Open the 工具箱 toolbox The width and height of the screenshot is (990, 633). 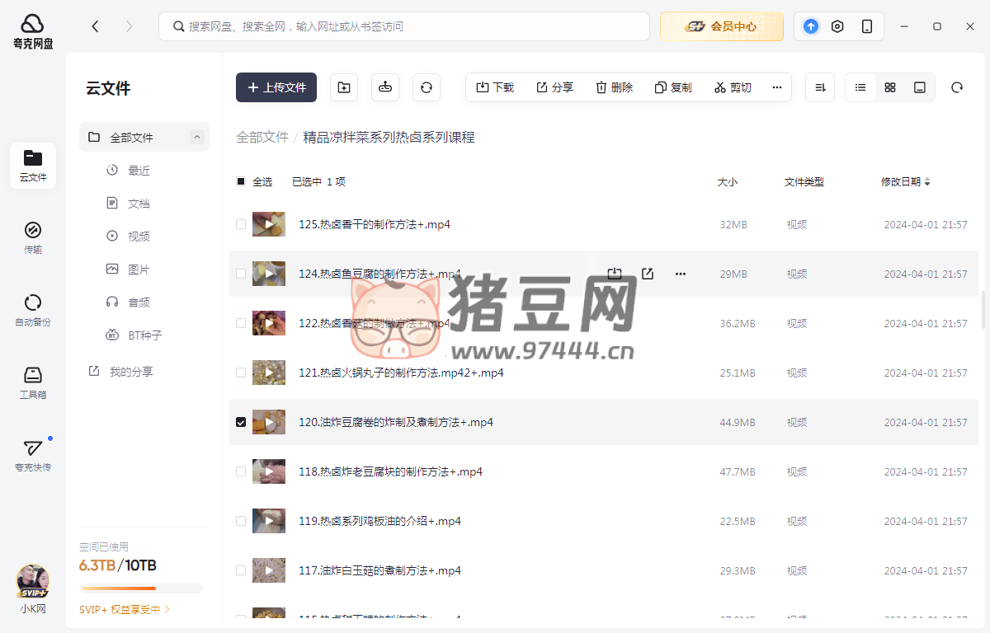click(x=33, y=382)
